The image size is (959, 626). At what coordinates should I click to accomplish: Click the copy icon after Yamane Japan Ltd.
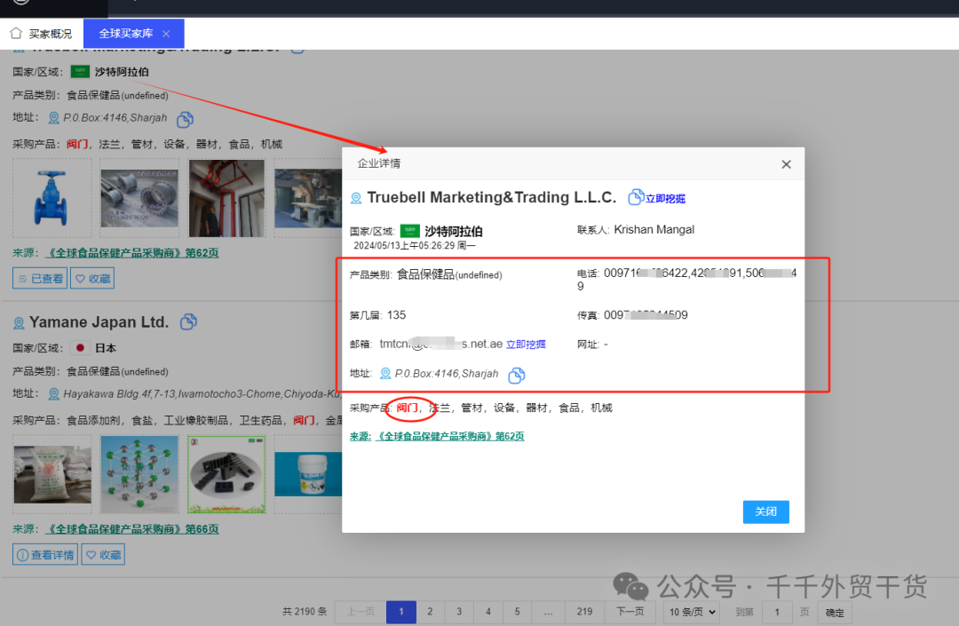coord(188,321)
